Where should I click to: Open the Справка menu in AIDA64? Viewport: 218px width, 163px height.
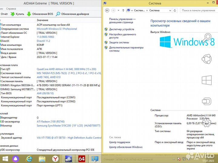click(x=11, y=8)
